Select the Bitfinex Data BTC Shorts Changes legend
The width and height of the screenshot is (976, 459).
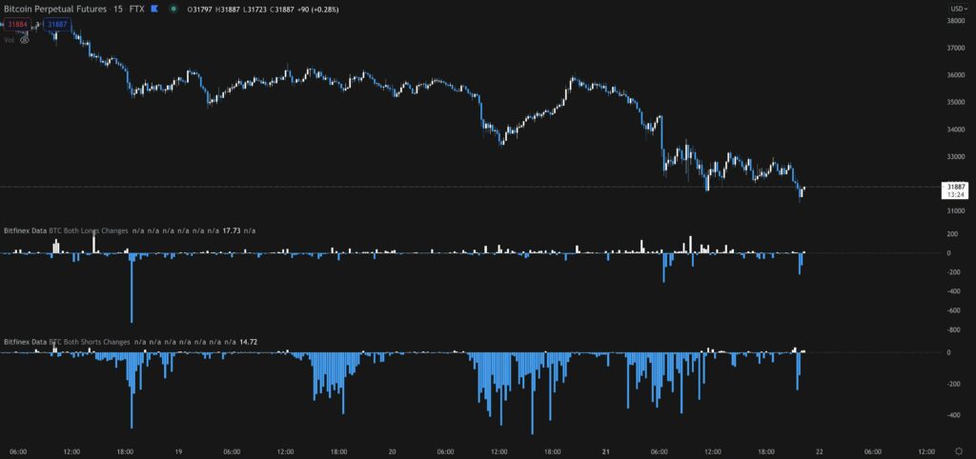point(67,342)
